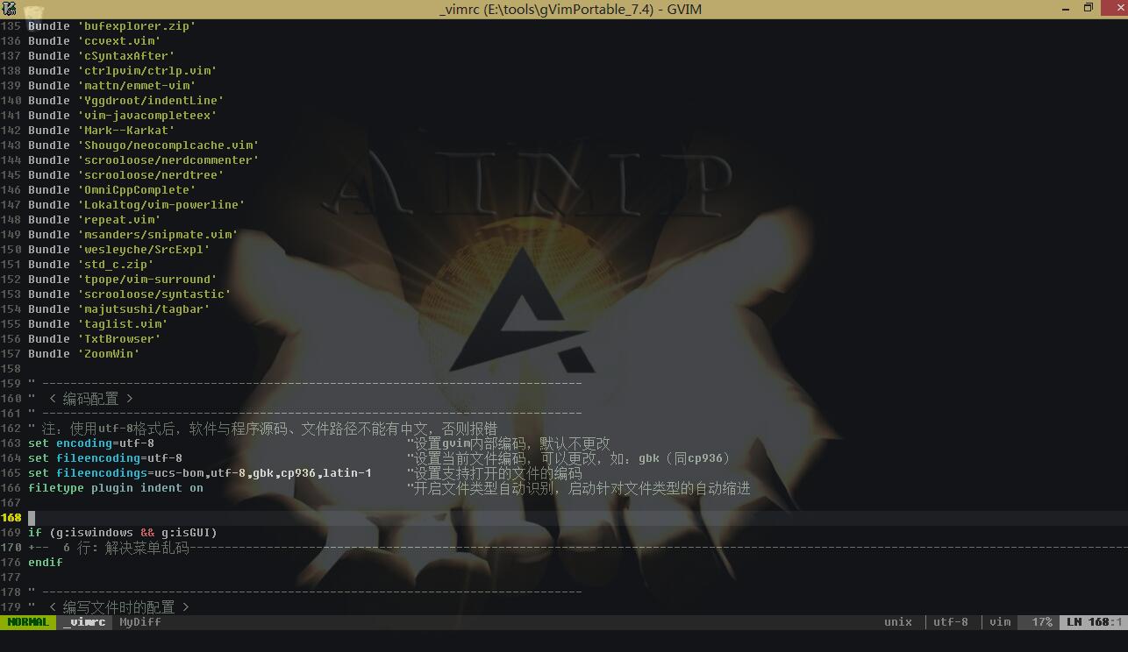The image size is (1128, 652).
Task: Click the line Bundle 'ccvext.vim'
Action: click(x=95, y=41)
